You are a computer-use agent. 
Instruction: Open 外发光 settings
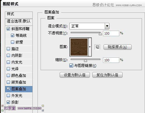[17, 95]
